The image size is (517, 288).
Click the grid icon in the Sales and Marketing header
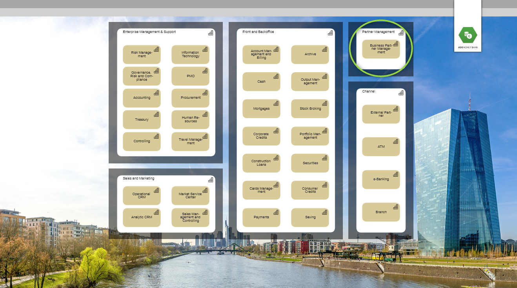(x=211, y=179)
